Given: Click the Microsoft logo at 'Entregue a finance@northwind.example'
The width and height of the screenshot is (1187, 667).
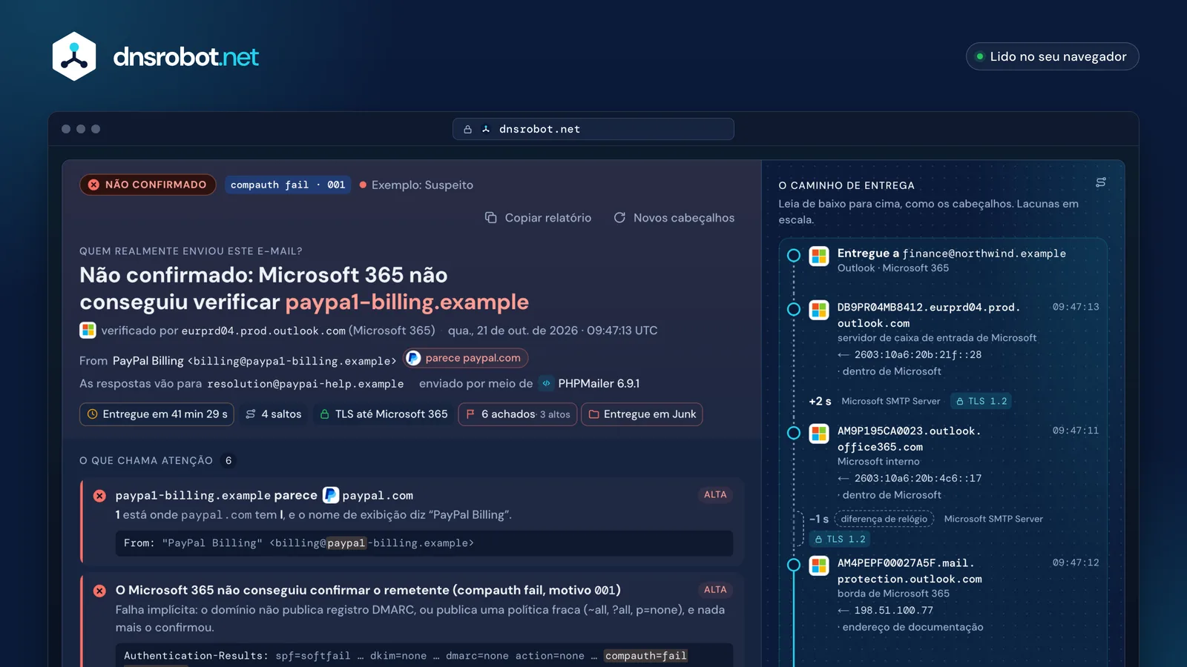Looking at the screenshot, I should (x=819, y=256).
